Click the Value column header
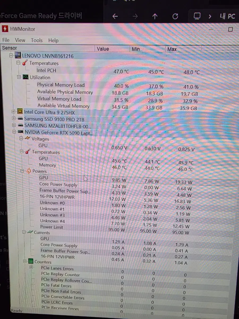 [x=103, y=49]
